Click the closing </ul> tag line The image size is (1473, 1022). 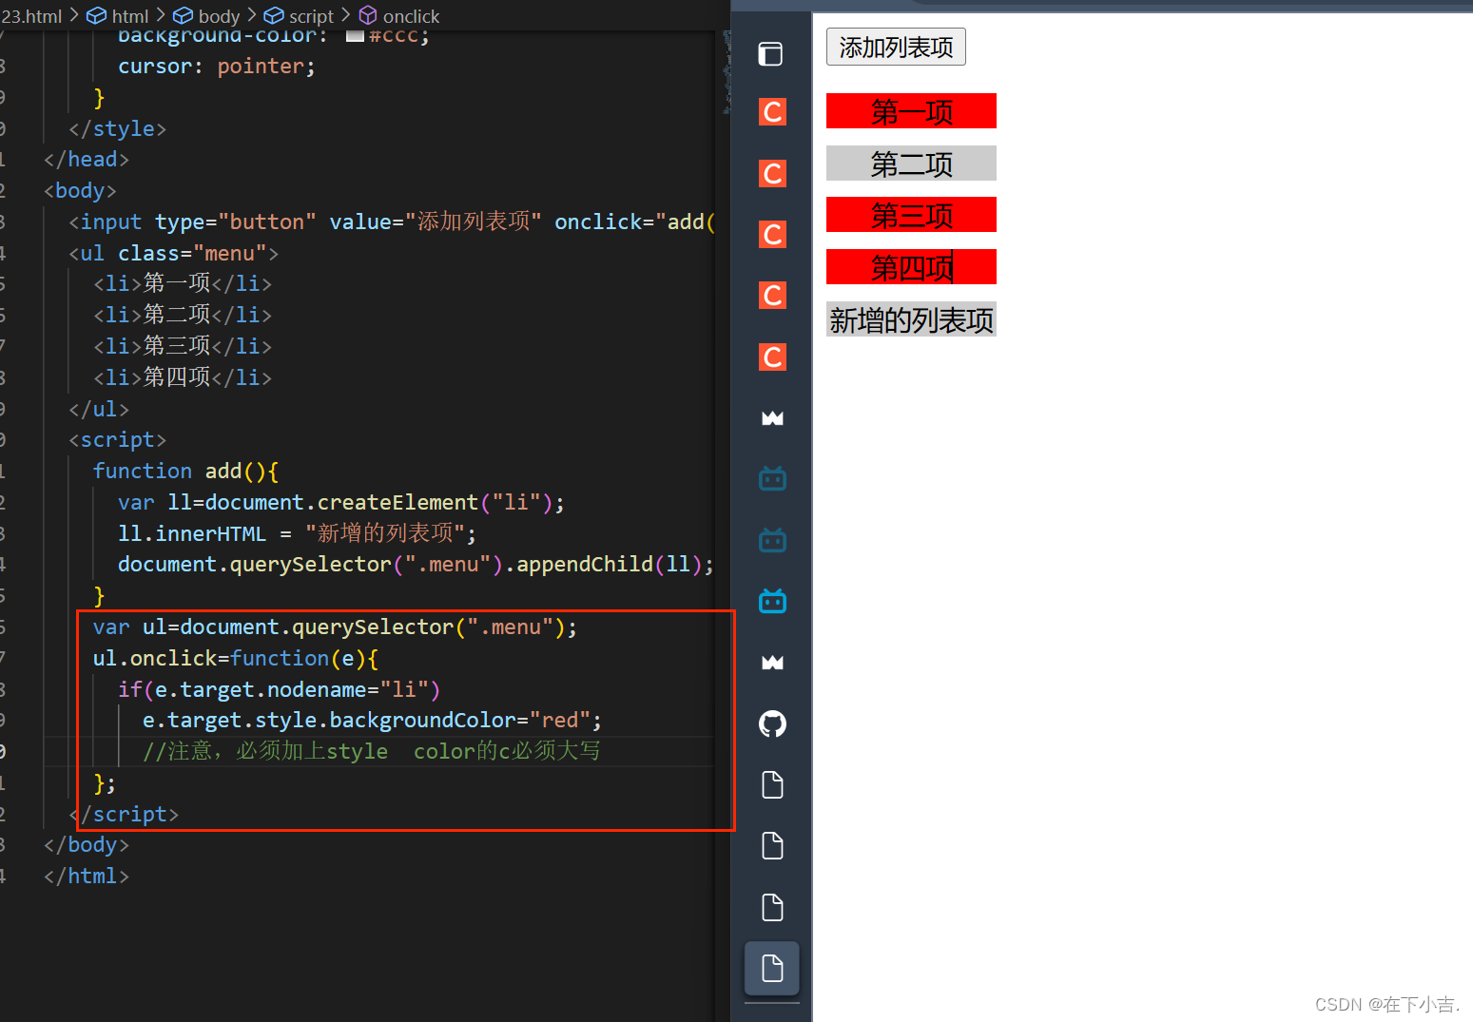coord(99,409)
